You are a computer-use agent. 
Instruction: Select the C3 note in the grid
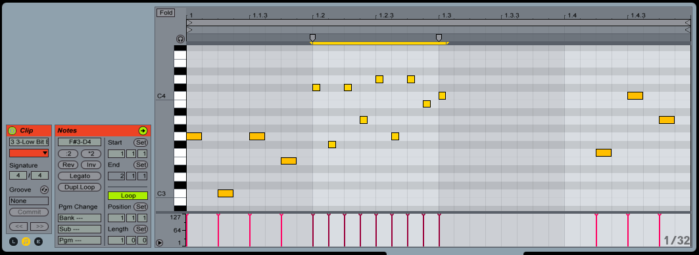pyautogui.click(x=226, y=193)
